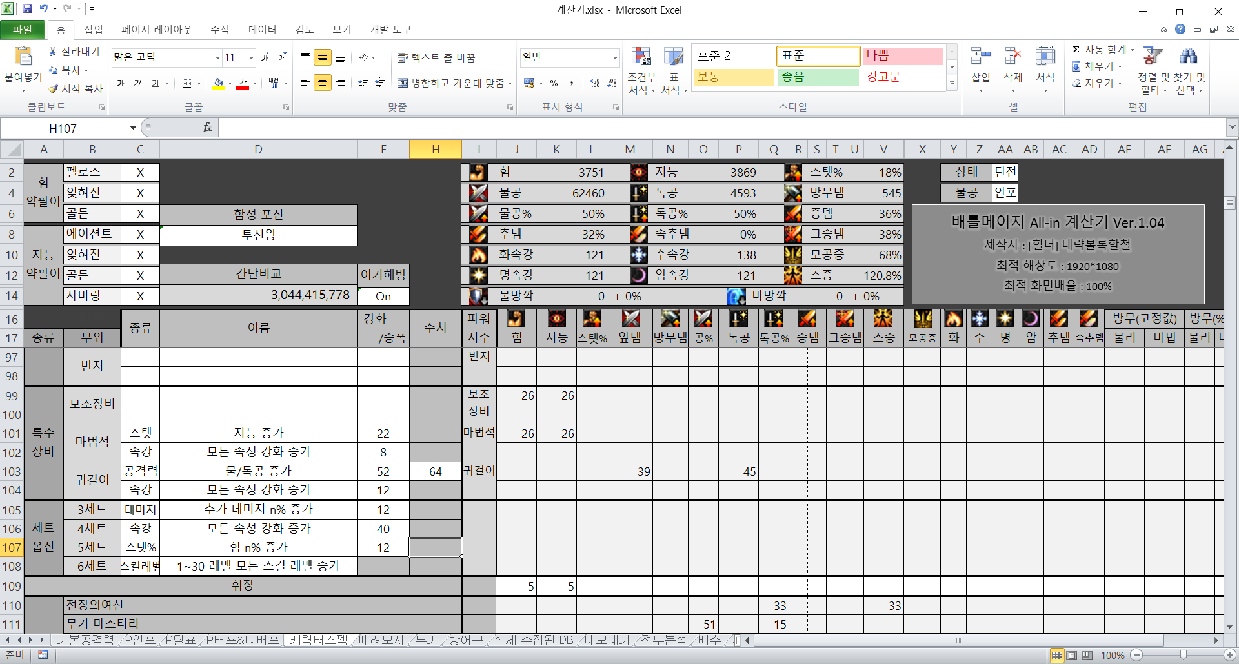Expand the number format dropdown (일반)
The height and width of the screenshot is (664, 1239).
tap(614, 58)
